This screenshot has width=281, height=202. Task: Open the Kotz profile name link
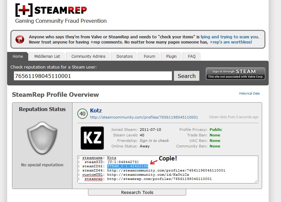click(96, 110)
